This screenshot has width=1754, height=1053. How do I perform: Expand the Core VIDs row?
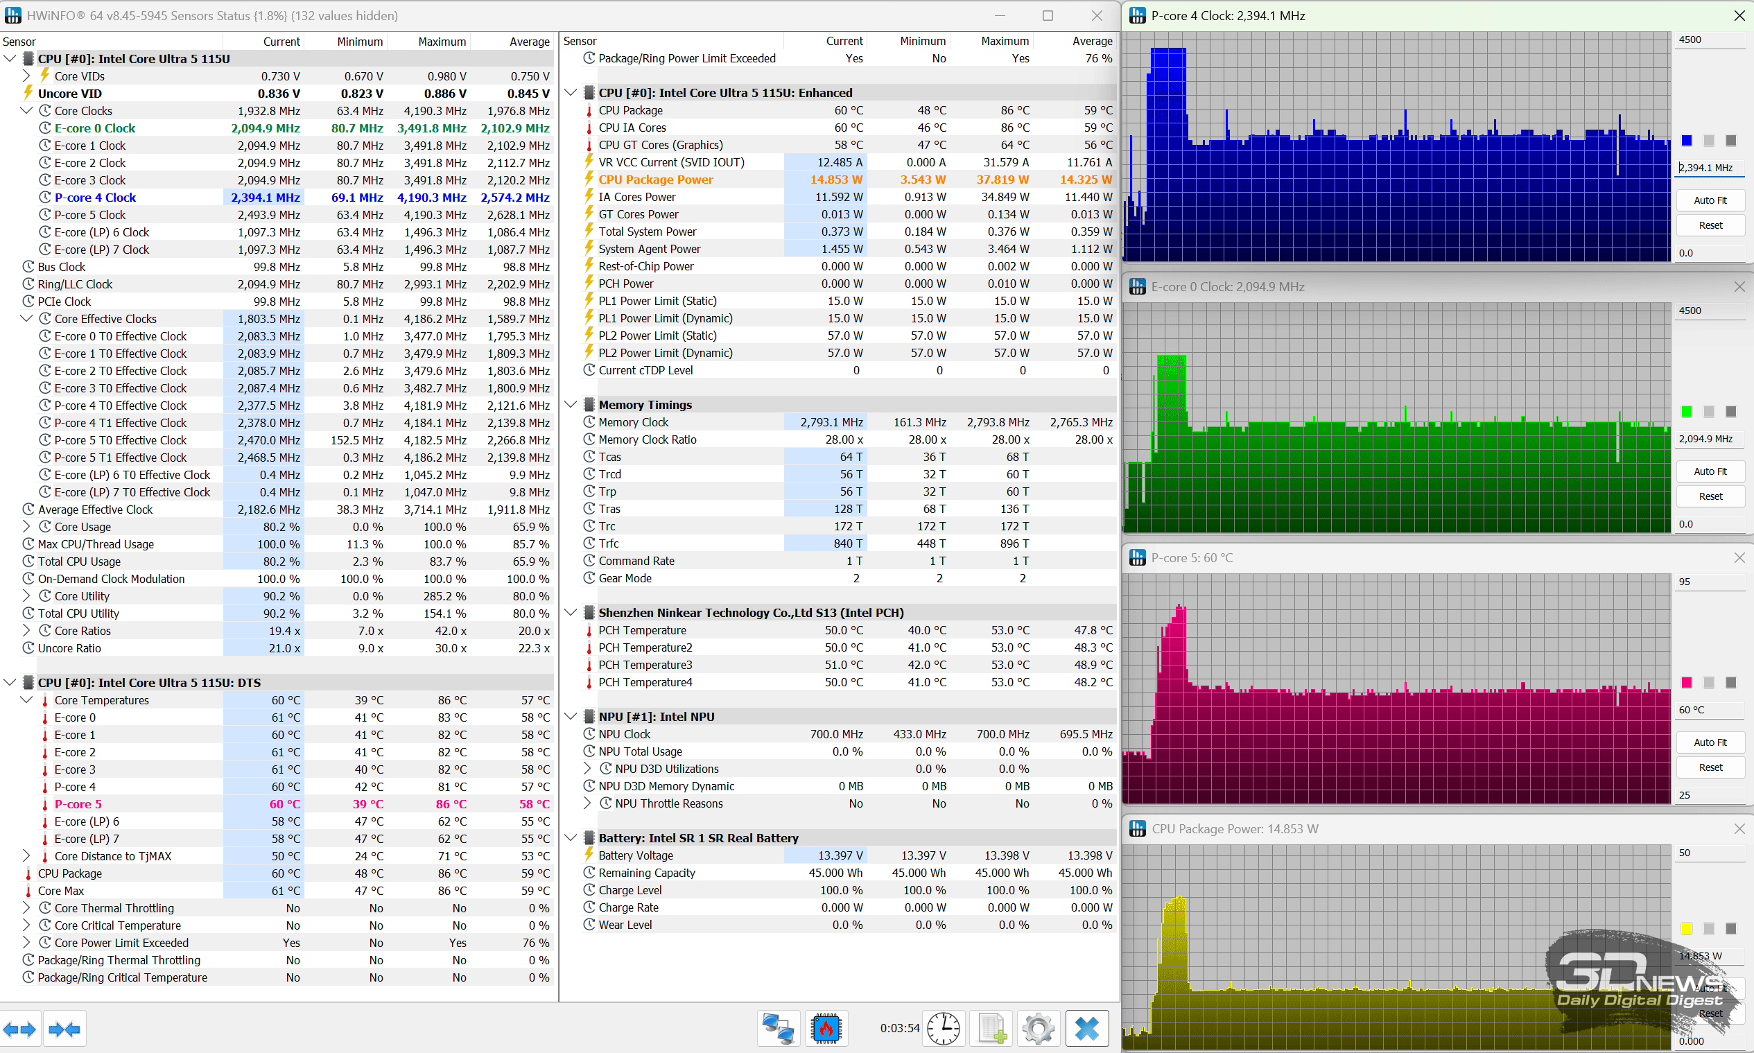(26, 76)
